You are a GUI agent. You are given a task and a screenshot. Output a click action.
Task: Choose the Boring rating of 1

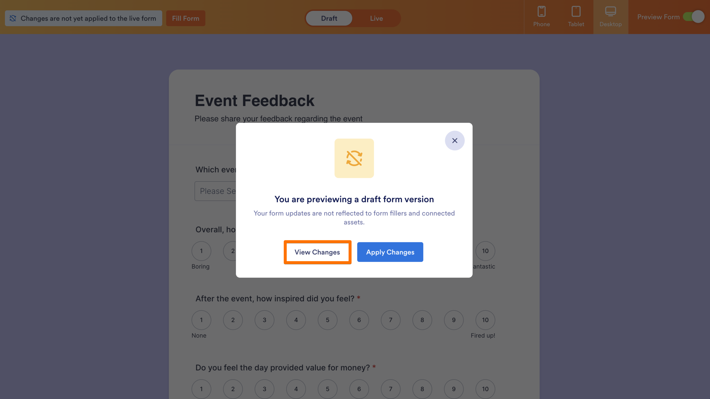tap(201, 251)
